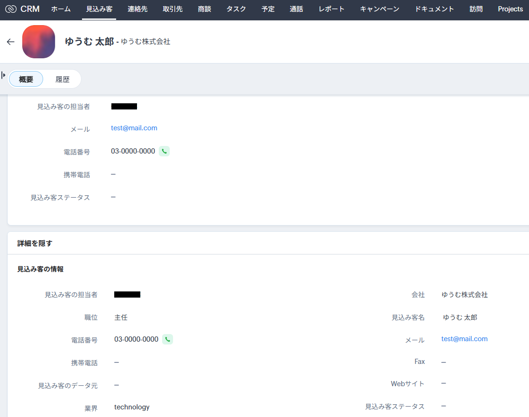Select the キャンペーン menu item

(379, 9)
